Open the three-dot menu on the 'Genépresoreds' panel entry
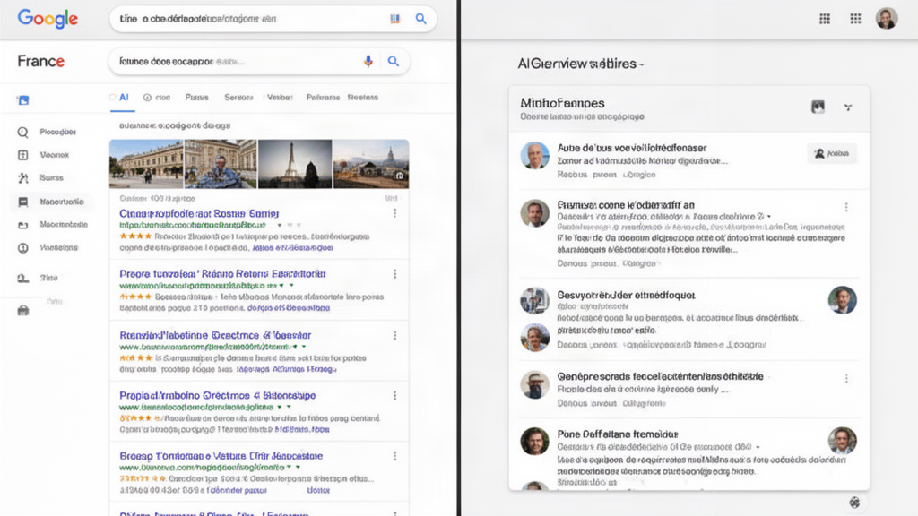Viewport: 918px width, 516px height. pyautogui.click(x=846, y=379)
